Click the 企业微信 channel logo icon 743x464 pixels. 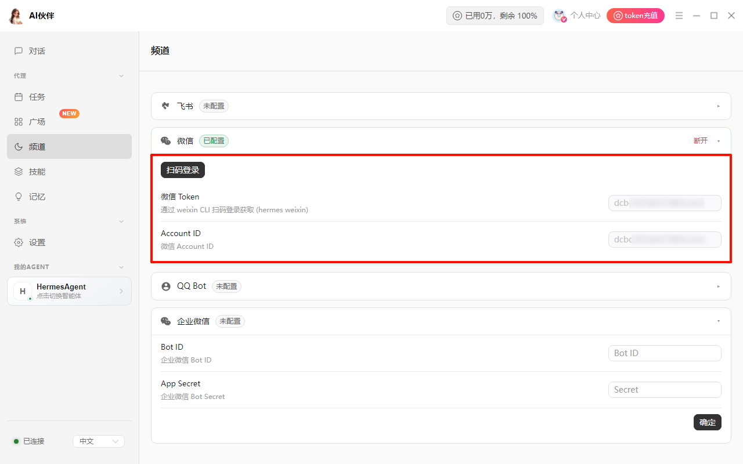(x=166, y=321)
